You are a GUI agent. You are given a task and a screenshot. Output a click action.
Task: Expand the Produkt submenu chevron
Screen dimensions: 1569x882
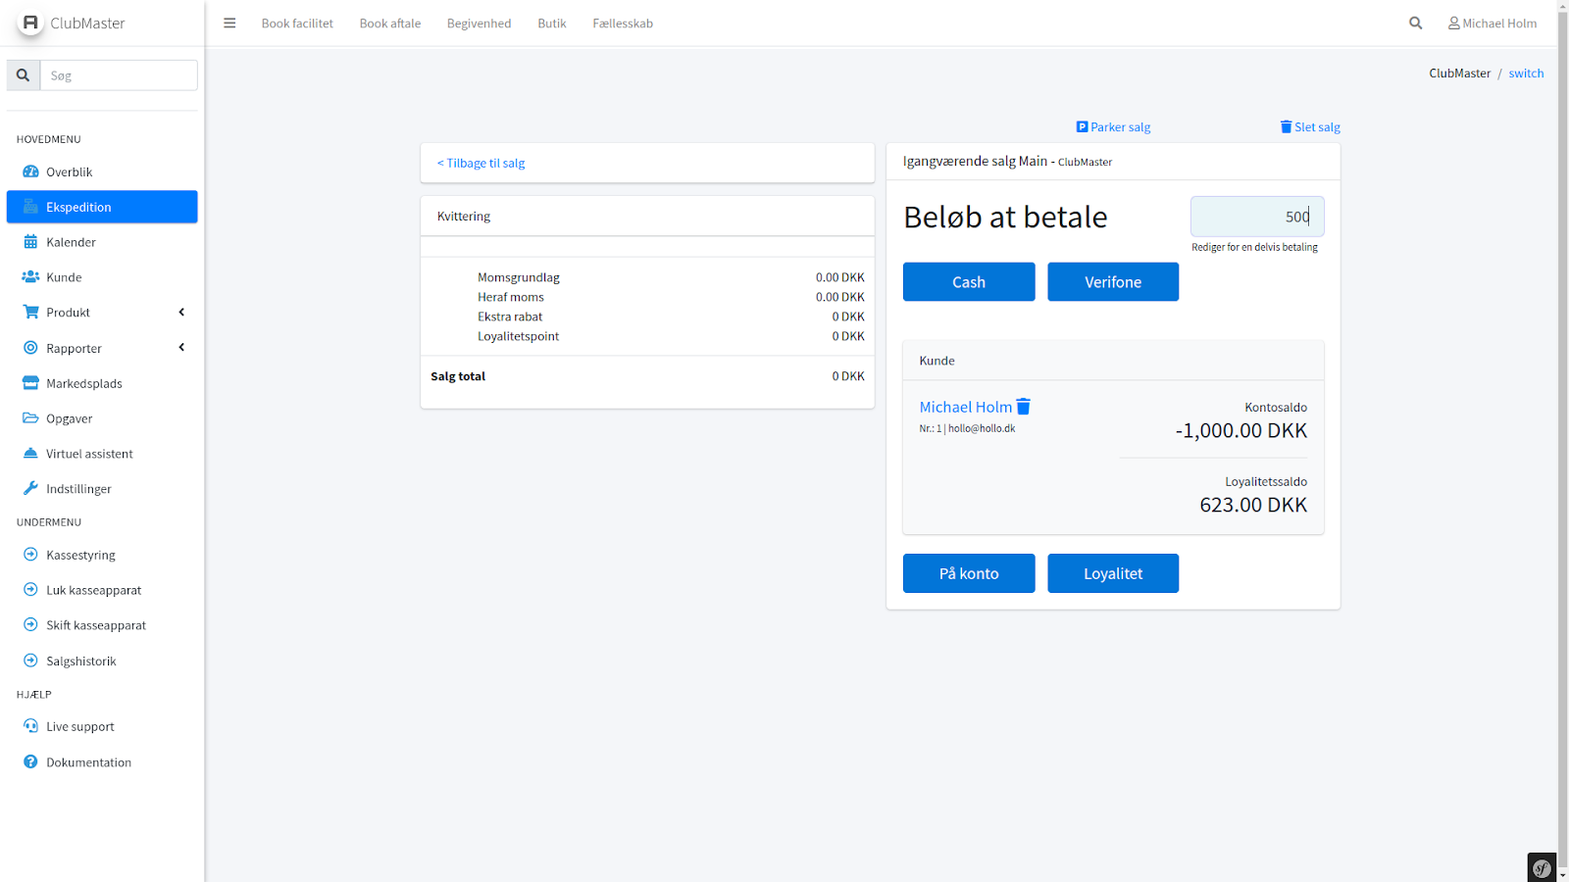coord(181,313)
